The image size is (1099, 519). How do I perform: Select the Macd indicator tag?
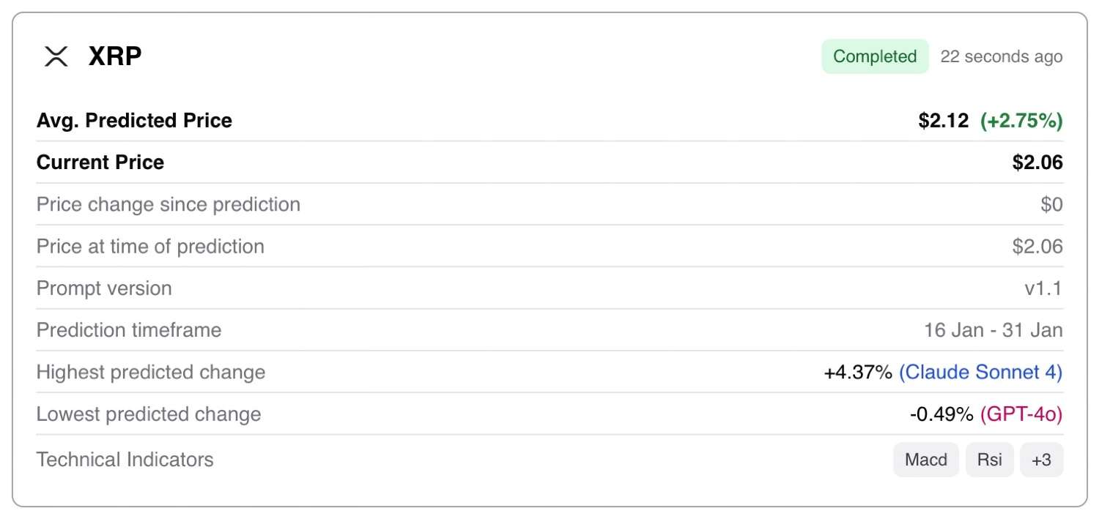[x=926, y=460]
